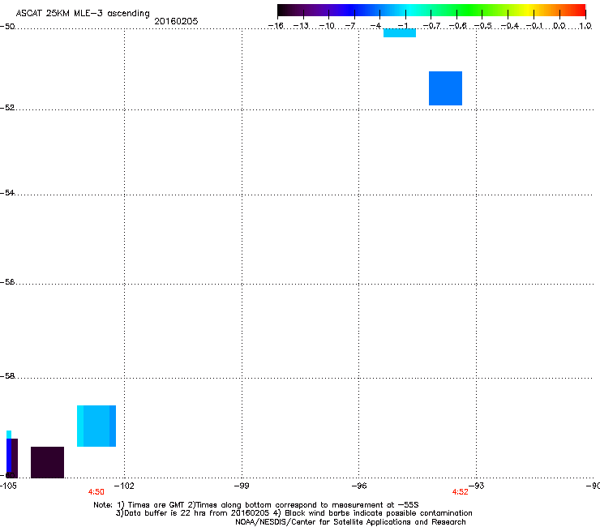The image size is (600, 527).
Task: Click the -0.6 color scale label
Action: tap(457, 26)
